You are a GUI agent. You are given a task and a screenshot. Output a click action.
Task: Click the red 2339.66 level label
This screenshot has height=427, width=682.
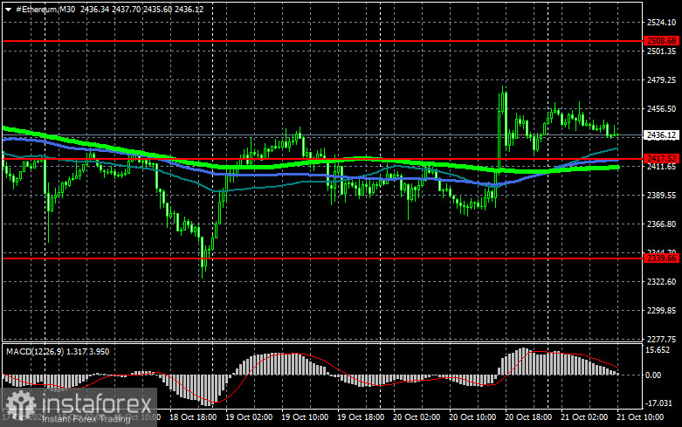(662, 258)
